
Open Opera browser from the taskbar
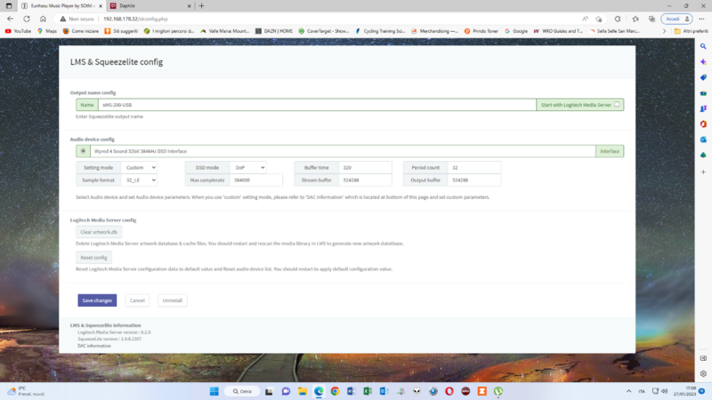point(449,391)
